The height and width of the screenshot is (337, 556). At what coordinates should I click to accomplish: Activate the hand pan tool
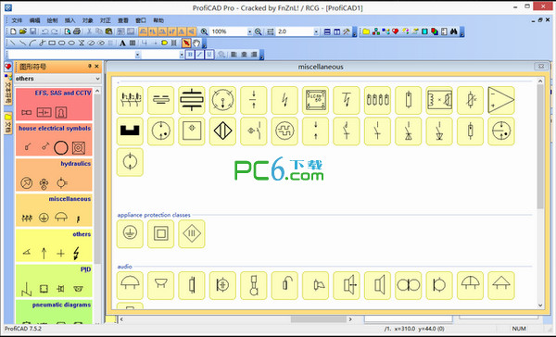(196, 44)
